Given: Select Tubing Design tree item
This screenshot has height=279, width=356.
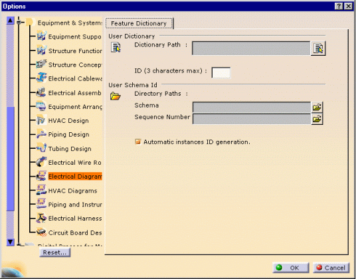Looking at the screenshot, I should 70,149.
